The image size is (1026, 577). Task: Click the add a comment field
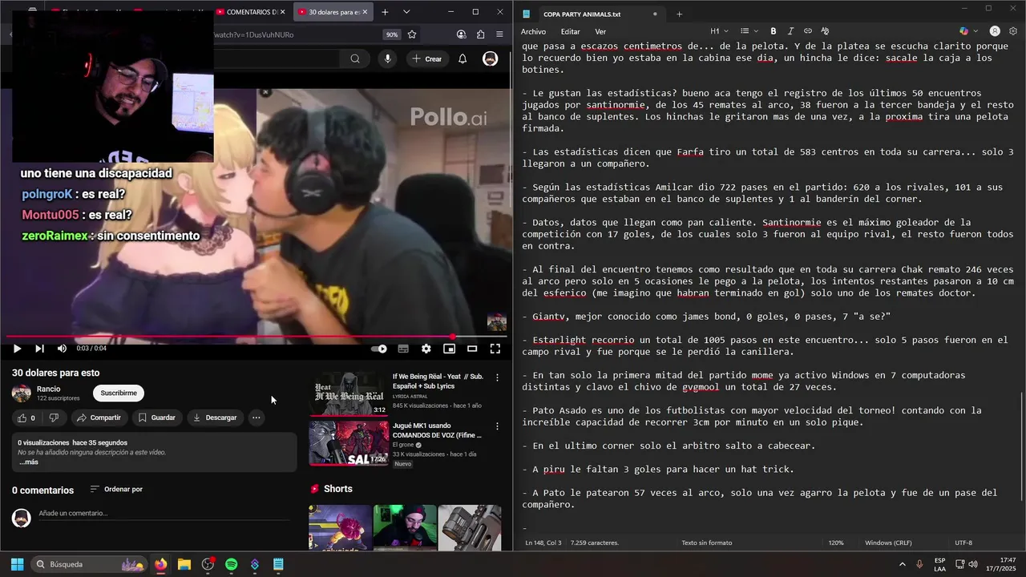click(164, 514)
